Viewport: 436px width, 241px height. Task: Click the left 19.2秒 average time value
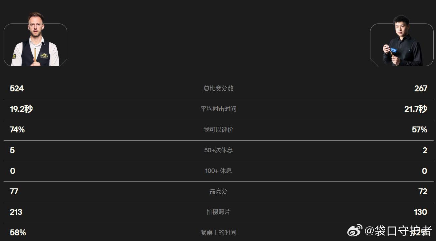pos(21,109)
